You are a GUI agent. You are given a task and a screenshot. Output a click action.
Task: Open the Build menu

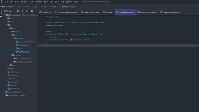pyautogui.click(x=46, y=2)
